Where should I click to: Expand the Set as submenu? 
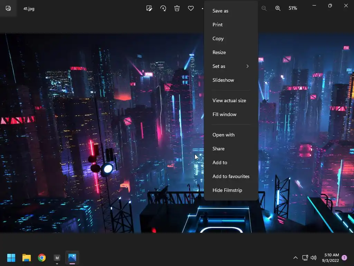point(231,66)
